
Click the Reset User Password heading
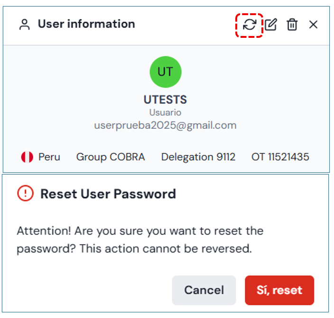tap(108, 194)
